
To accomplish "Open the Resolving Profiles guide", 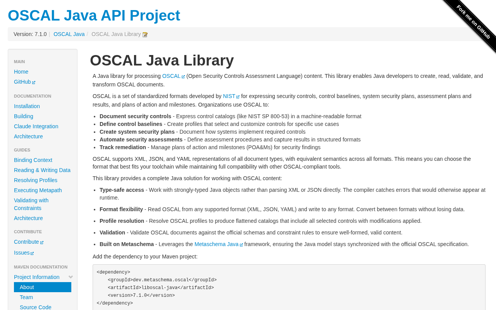I will click(x=36, y=180).
